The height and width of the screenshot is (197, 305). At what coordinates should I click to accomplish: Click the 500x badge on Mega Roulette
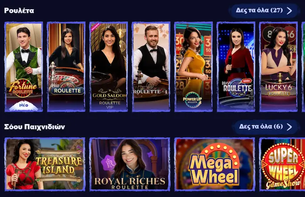(x=247, y=81)
